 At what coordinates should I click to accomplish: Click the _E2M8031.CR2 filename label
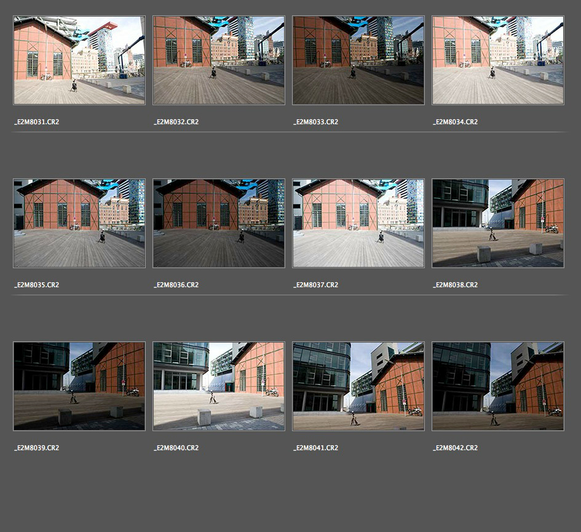[x=37, y=122]
